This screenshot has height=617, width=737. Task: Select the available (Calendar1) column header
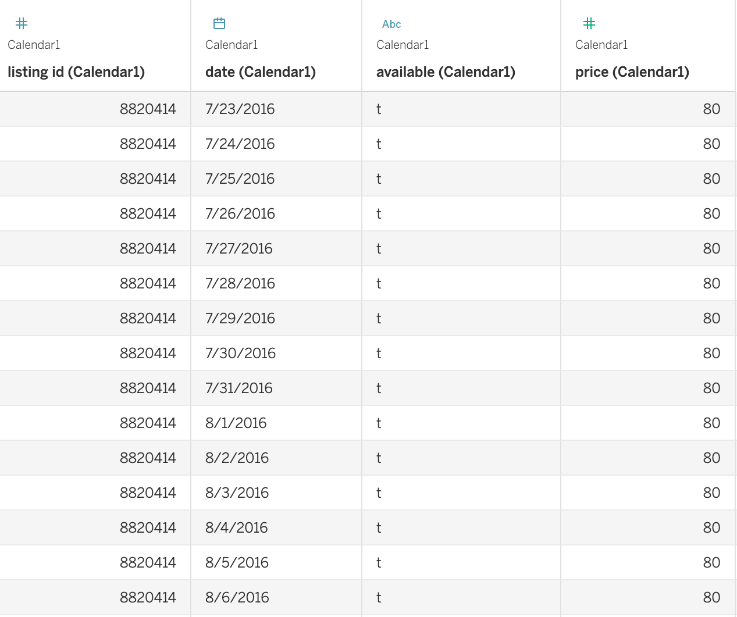[x=446, y=72]
